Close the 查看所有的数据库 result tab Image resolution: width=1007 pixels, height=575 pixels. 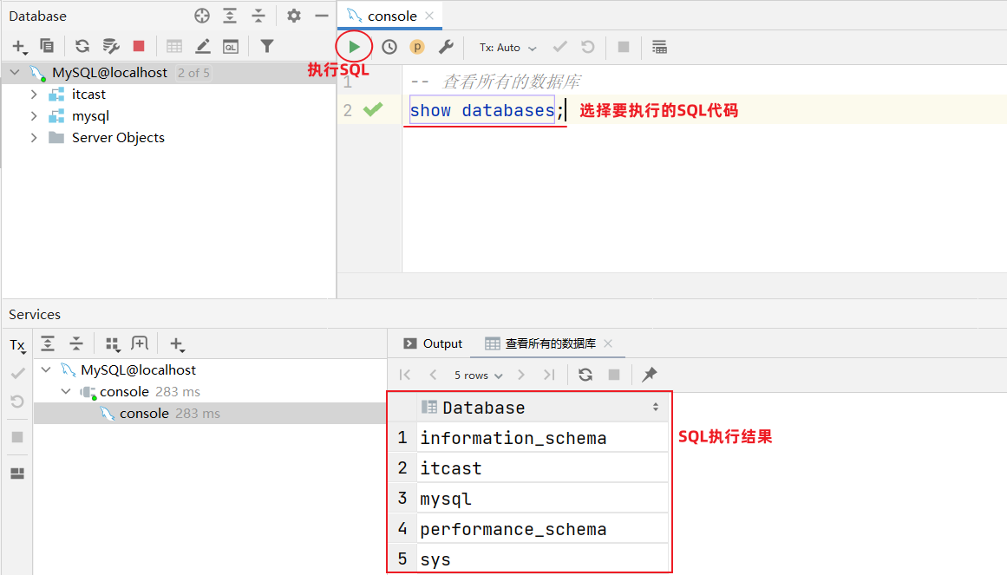(608, 343)
